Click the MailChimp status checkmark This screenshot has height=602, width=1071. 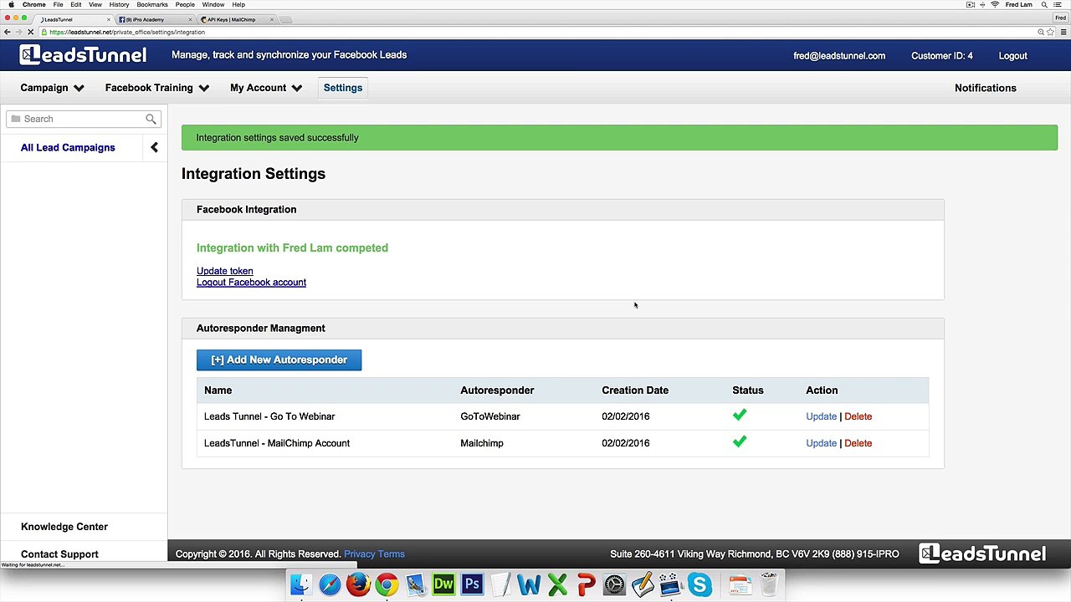pyautogui.click(x=740, y=442)
